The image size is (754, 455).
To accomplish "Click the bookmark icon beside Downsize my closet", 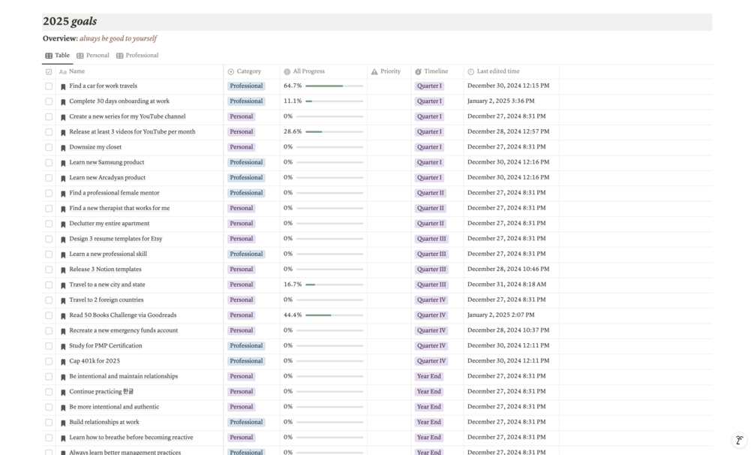I will pyautogui.click(x=63, y=148).
